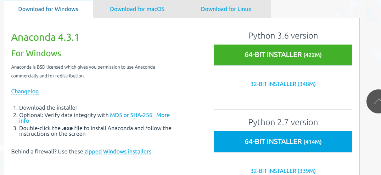Click the bold .exe text
Screen dimensions: 381x175
[x=67, y=128]
